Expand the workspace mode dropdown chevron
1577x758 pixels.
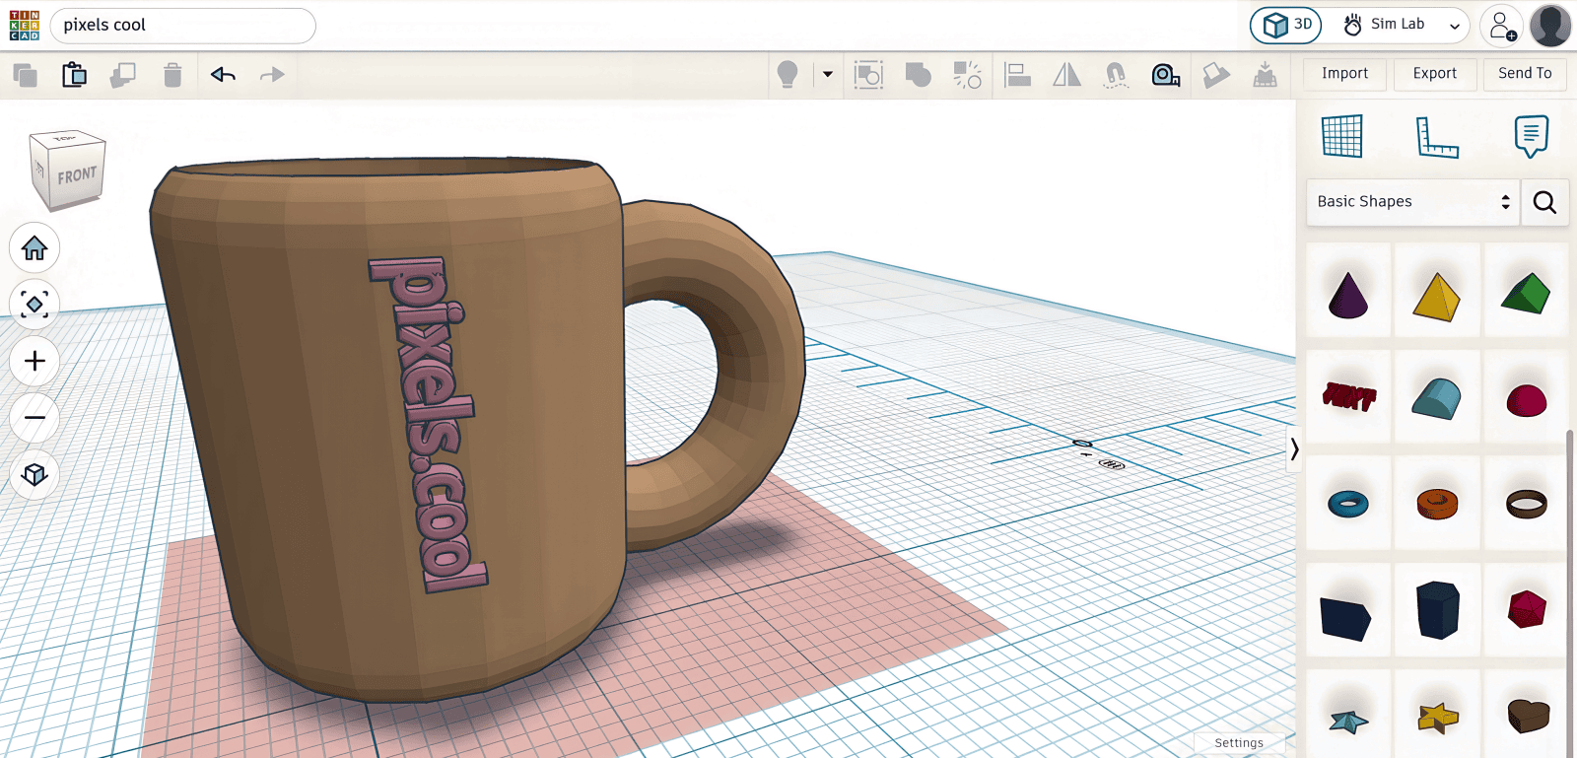coord(1455,26)
